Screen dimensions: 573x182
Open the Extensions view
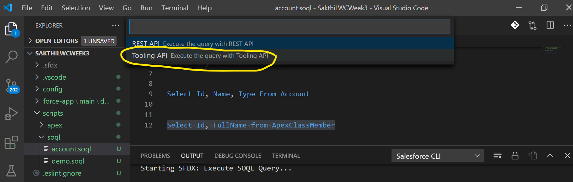tap(12, 142)
